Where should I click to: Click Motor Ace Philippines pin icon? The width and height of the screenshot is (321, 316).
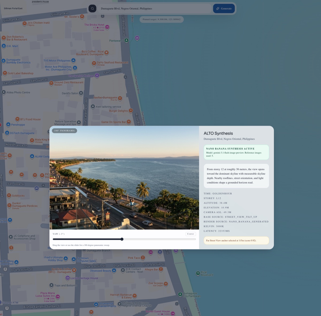tap(75, 68)
